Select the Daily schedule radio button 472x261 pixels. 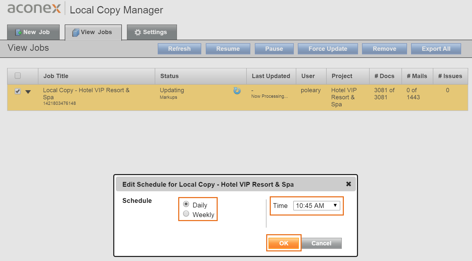coord(186,204)
